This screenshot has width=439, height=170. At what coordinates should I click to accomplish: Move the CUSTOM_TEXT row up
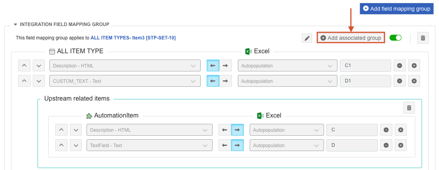point(24,81)
